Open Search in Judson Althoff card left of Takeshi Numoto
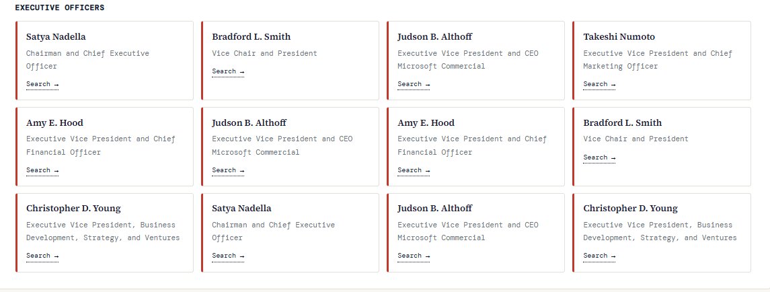 414,85
